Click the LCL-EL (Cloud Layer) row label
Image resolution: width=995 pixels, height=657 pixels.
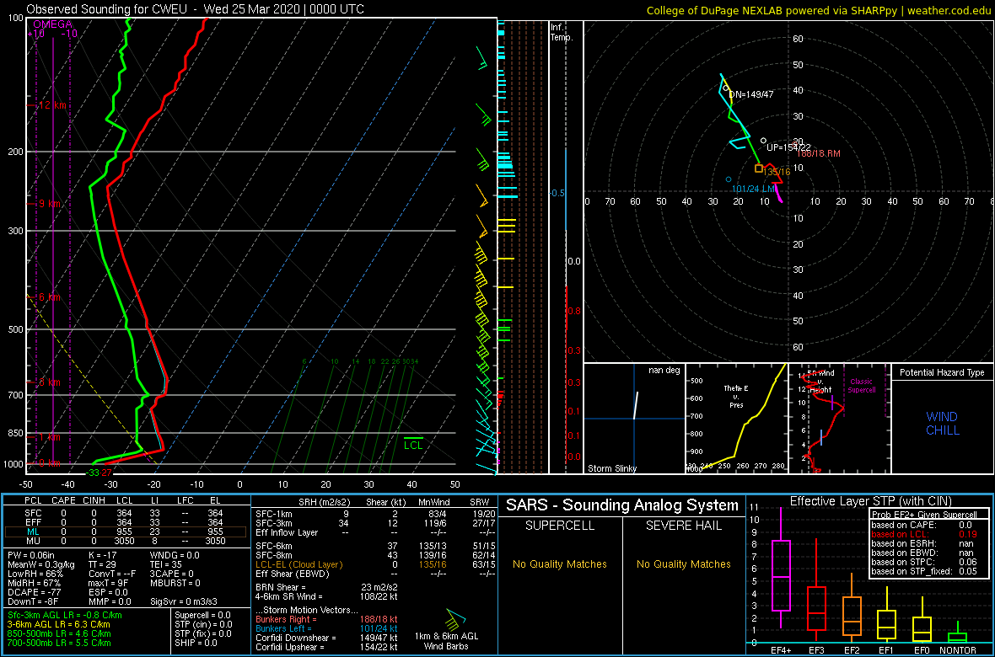click(x=297, y=564)
